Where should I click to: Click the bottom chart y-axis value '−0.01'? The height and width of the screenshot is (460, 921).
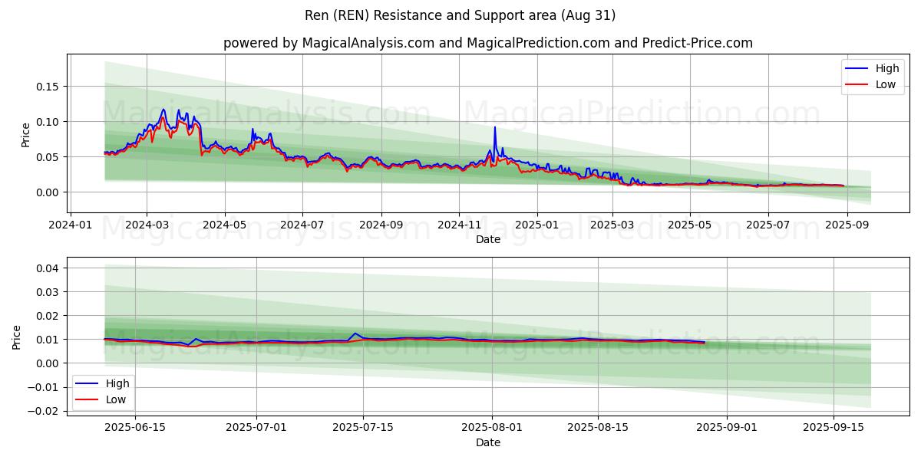pyautogui.click(x=45, y=387)
